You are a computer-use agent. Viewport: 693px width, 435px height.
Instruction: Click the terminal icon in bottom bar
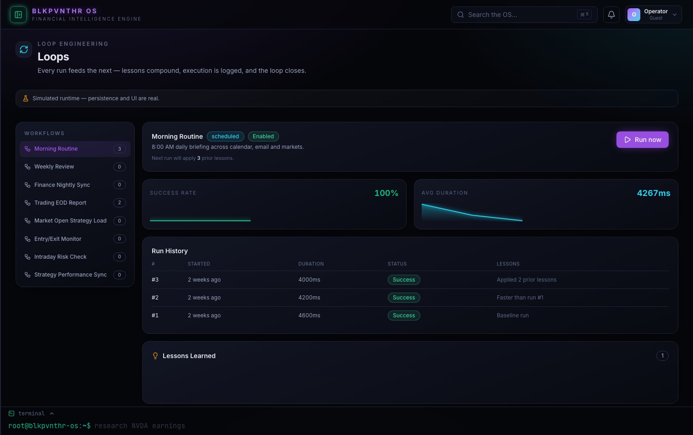click(x=11, y=413)
